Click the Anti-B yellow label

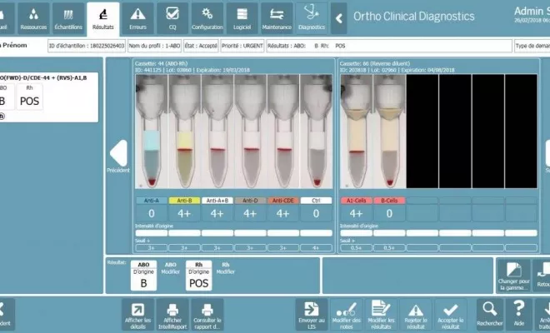pyautogui.click(x=183, y=201)
